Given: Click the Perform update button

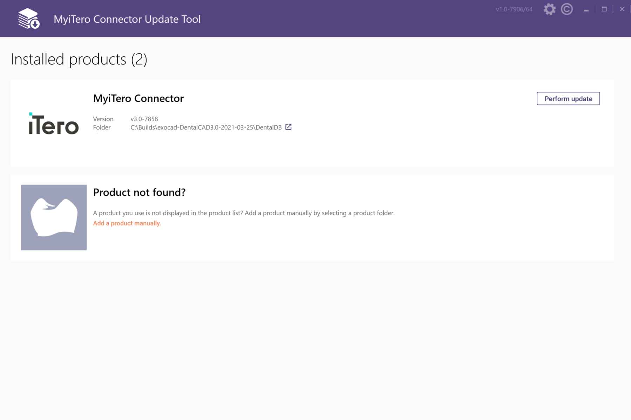Looking at the screenshot, I should 568,99.
